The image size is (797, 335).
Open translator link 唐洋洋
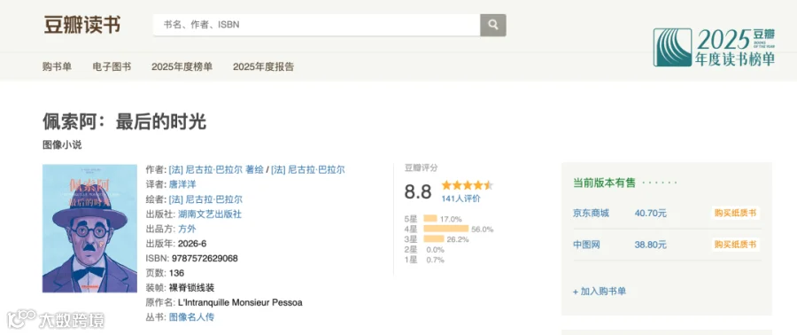click(182, 184)
